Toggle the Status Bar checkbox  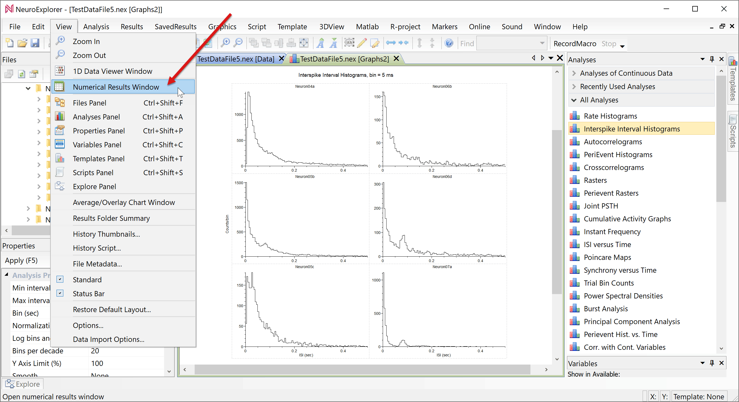click(x=60, y=293)
